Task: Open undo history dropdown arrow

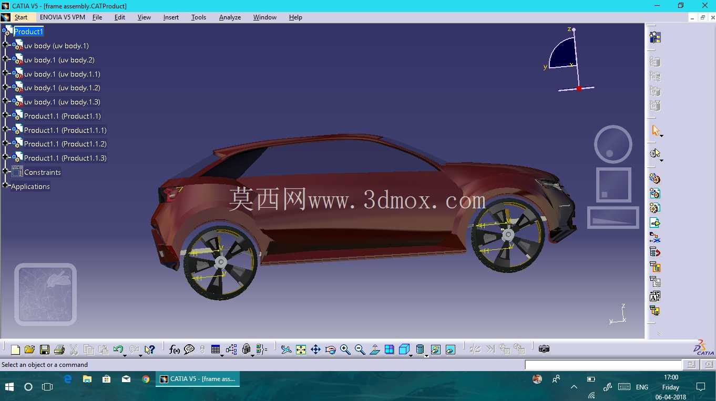Action: tap(125, 355)
